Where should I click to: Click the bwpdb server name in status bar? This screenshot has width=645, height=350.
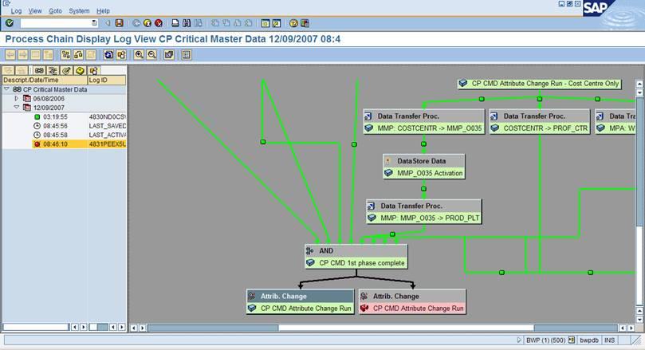click(x=589, y=340)
